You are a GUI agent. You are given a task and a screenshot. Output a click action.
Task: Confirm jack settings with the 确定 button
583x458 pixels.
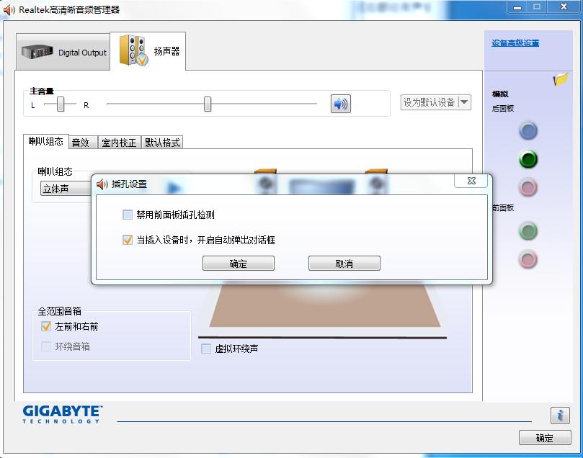pyautogui.click(x=238, y=263)
